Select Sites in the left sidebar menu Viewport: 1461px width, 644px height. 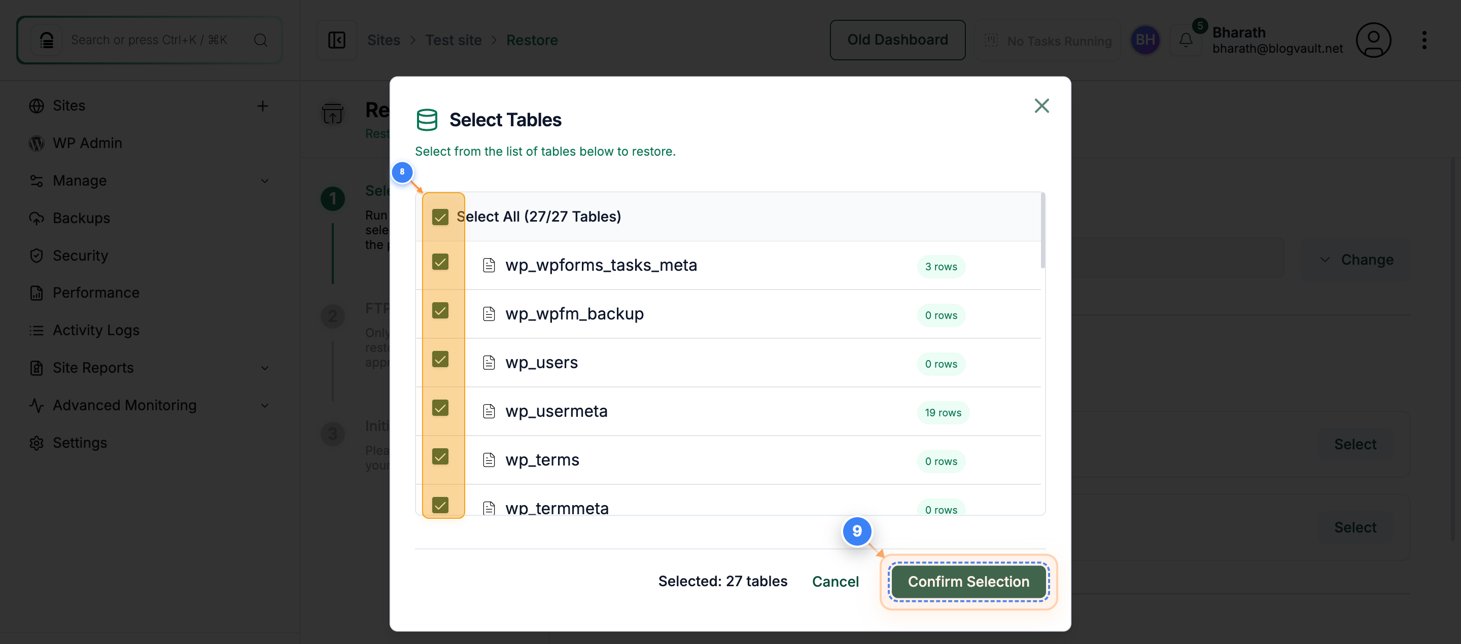click(x=69, y=105)
